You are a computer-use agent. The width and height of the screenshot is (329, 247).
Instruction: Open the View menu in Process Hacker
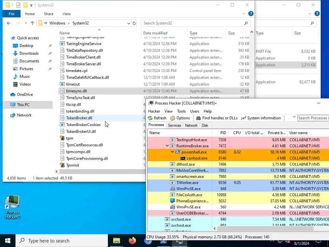(168, 111)
